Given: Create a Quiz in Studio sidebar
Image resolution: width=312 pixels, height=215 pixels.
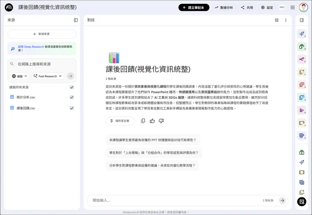Looking at the screenshot, I should [x=301, y=98].
